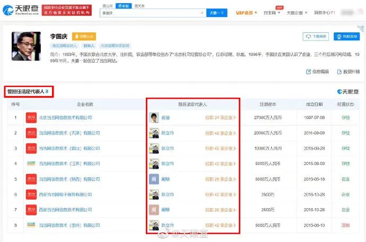Click the blue 阚 avatar in the 陕西 row
Viewport: 366px width, 242px height.
[x=154, y=179]
